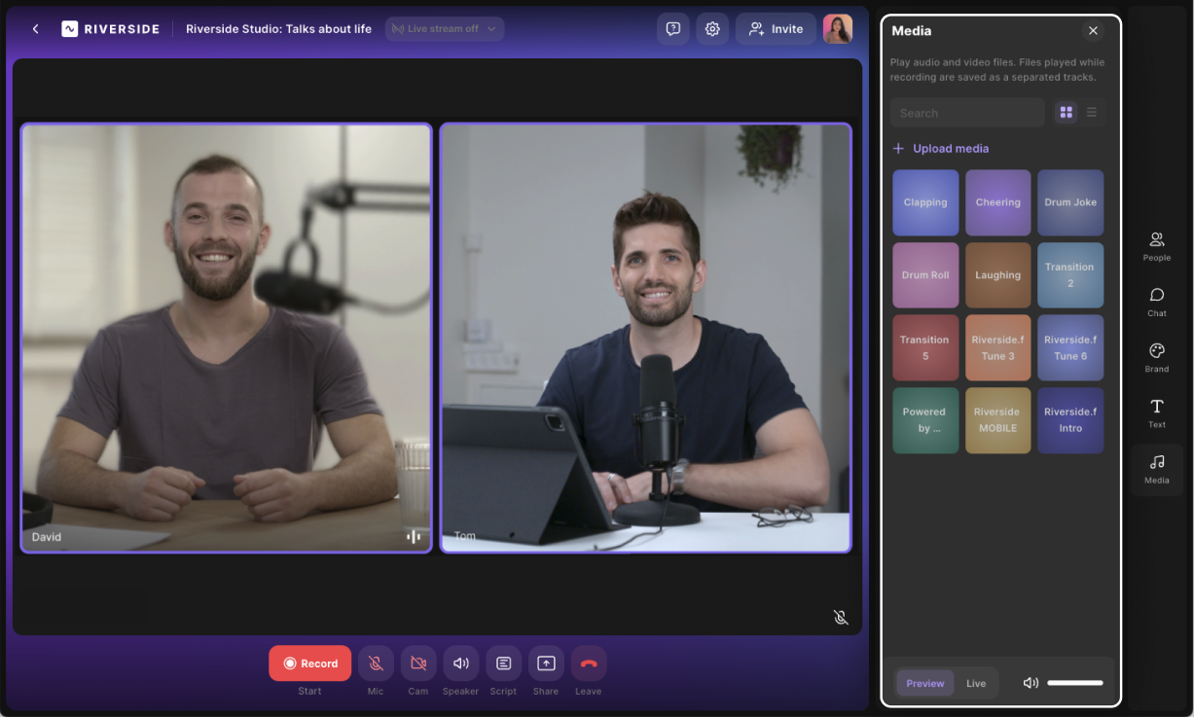Play the Drum Roll sound tile

point(925,275)
